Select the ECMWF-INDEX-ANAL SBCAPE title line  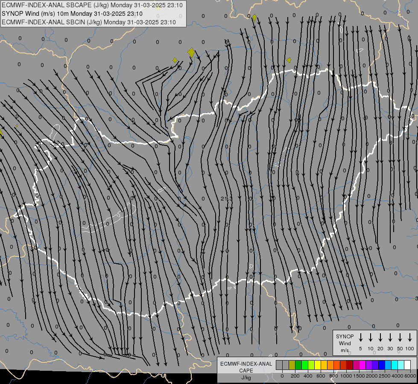coord(92,5)
